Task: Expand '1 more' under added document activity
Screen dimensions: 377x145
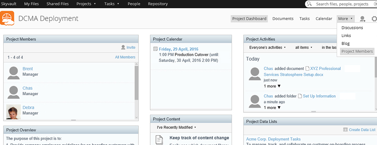Action: point(272,86)
